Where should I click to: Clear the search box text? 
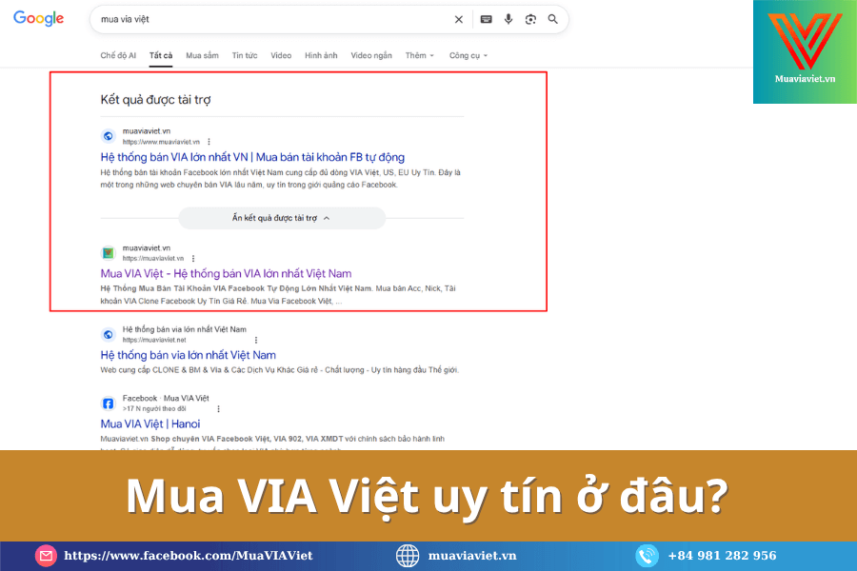458,19
